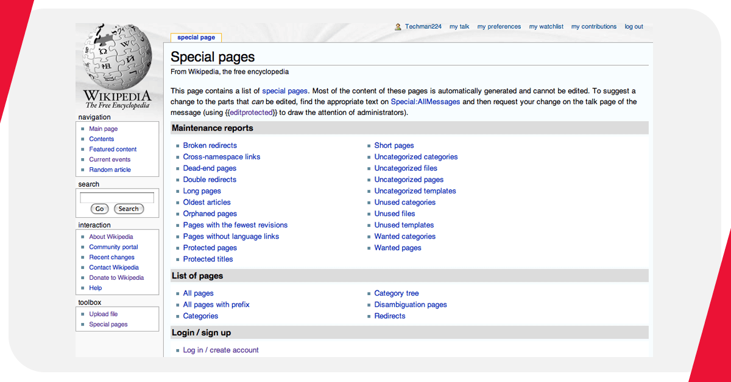The width and height of the screenshot is (731, 382).
Task: Open Wanted pages report
Action: [398, 248]
